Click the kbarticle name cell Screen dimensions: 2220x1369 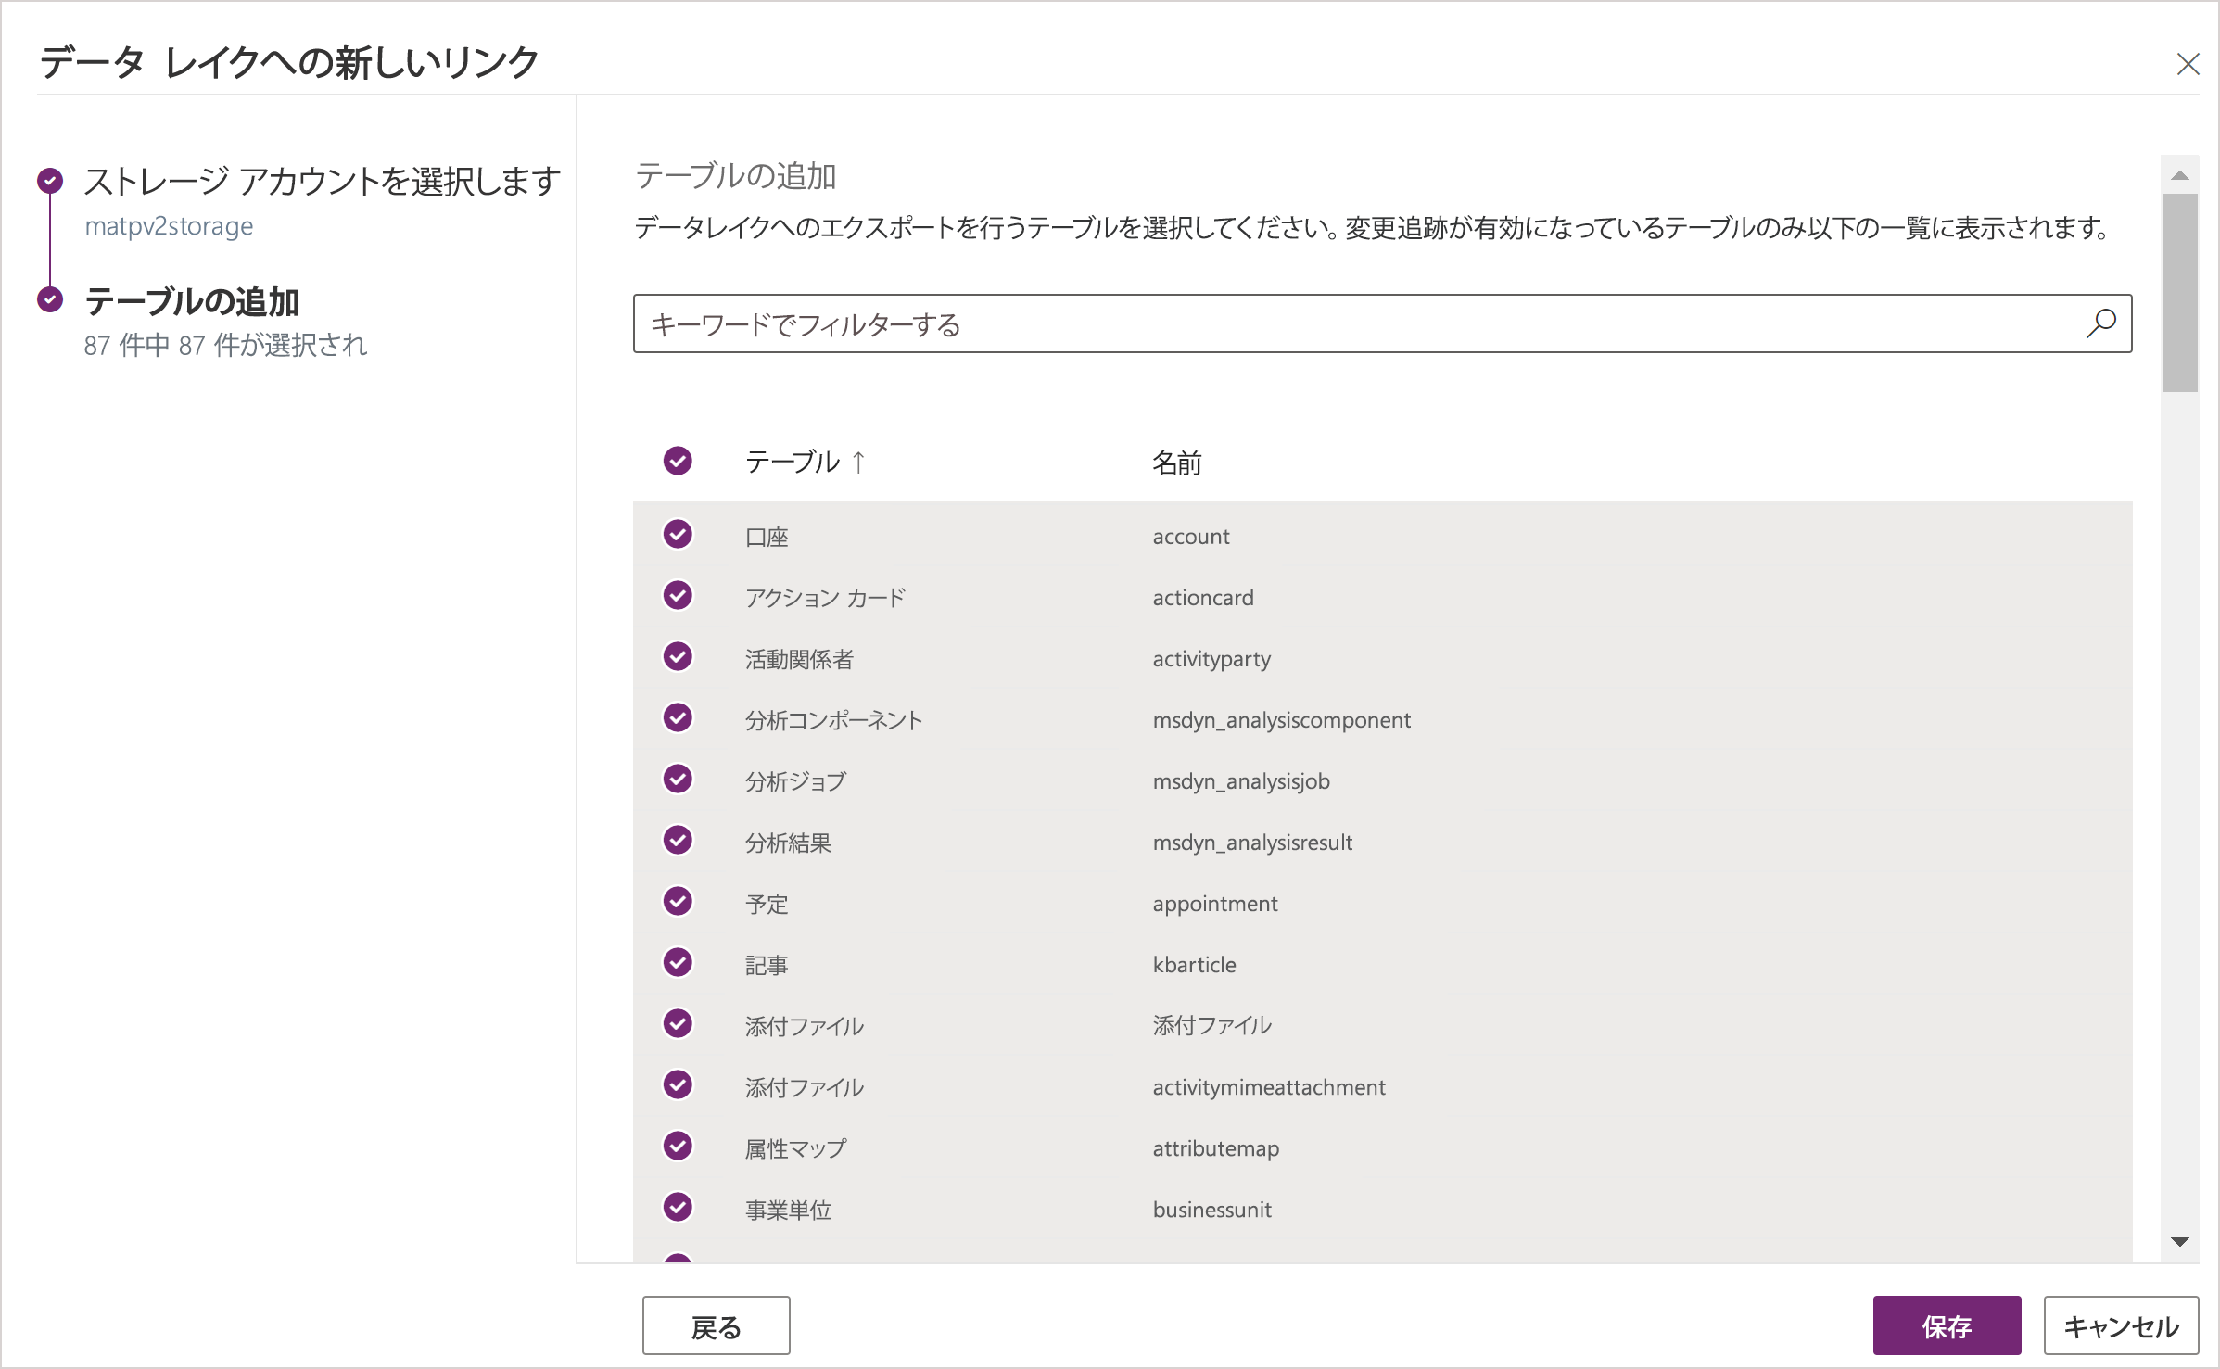click(x=1195, y=965)
